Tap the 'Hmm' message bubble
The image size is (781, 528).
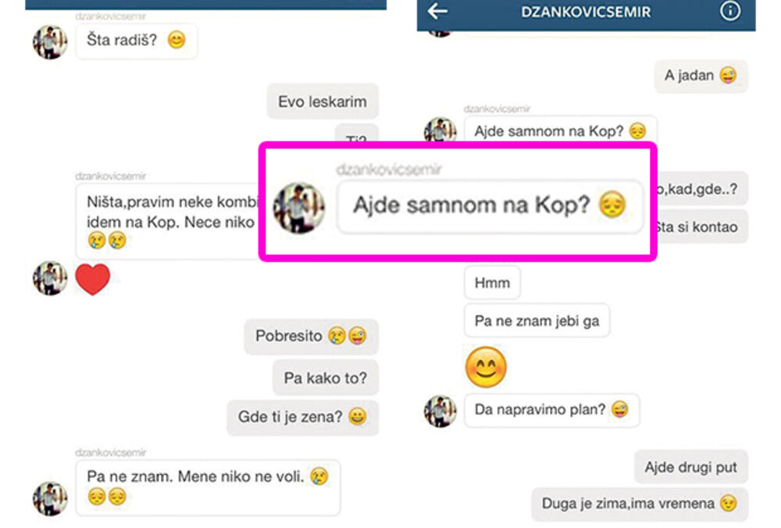[492, 283]
